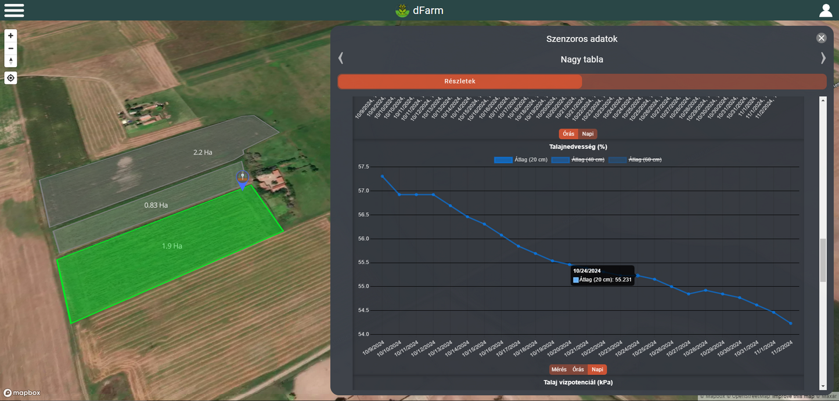Zoom out of the map
Viewport: 839px width, 401px height.
tap(10, 48)
